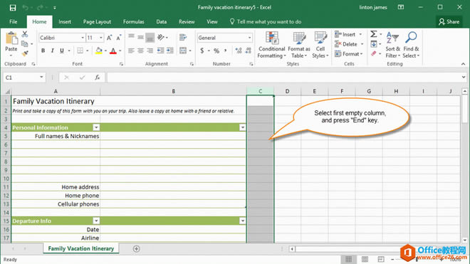Click the Format Painter brush icon
Image resolution: width=470 pixels, height=264 pixels.
(x=25, y=53)
